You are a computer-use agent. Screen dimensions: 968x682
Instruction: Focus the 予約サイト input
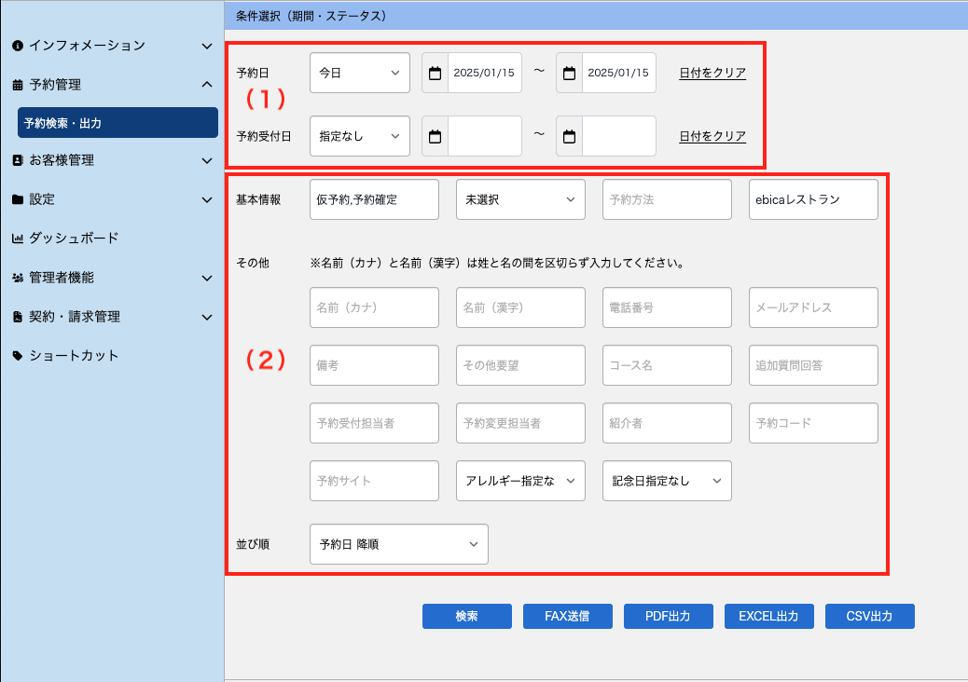pos(374,481)
